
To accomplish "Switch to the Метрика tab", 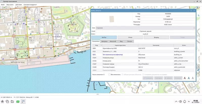I will point(104,41).
